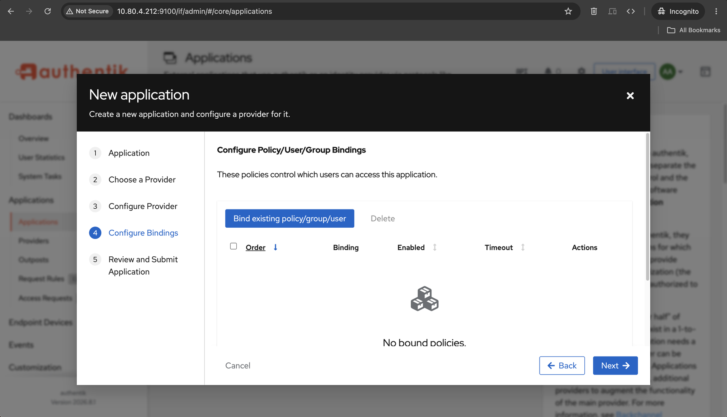Click the device toggle toolbar icon
727x417 pixels.
[612, 11]
